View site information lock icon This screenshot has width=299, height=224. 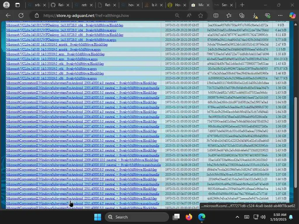click(37, 15)
